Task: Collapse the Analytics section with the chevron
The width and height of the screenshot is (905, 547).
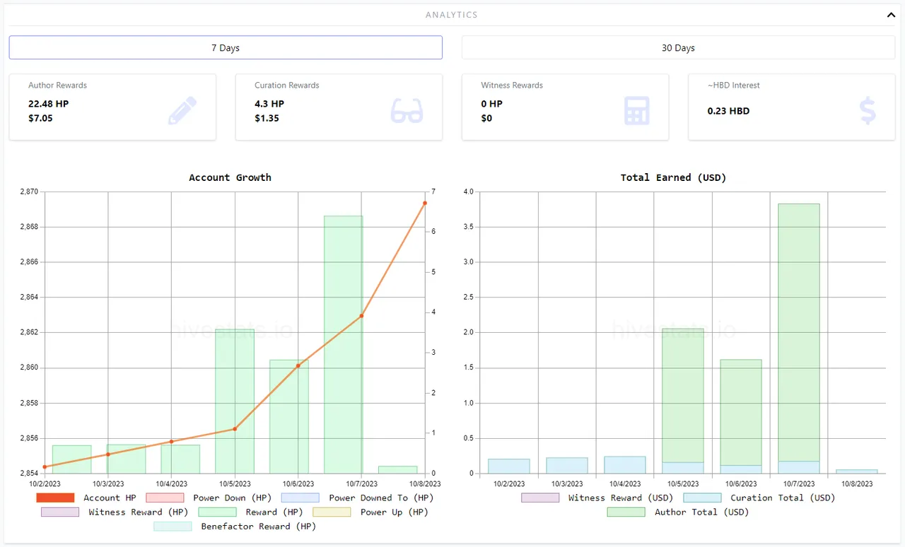Action: click(x=890, y=15)
